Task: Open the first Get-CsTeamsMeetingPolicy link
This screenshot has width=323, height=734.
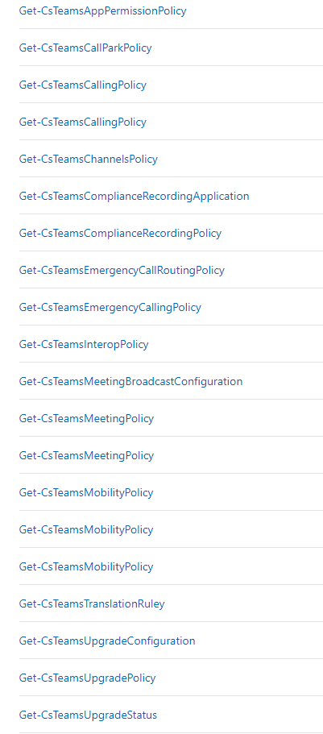Action: point(86,418)
